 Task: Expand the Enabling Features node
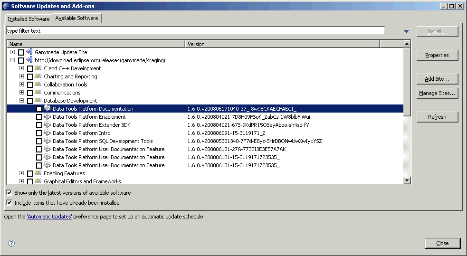point(21,173)
